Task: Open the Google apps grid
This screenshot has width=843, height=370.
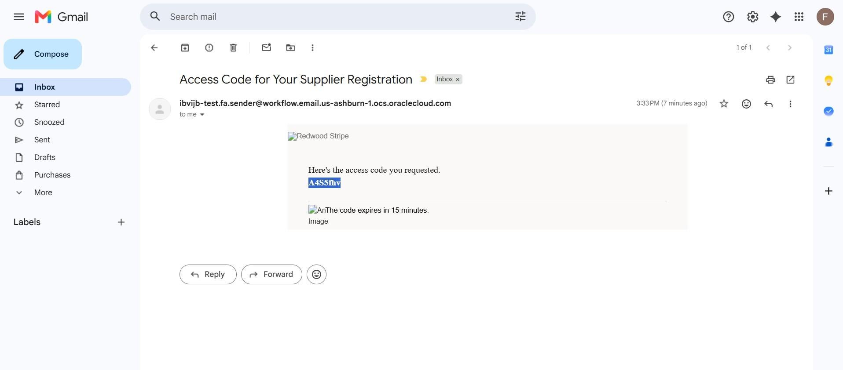Action: point(799,17)
